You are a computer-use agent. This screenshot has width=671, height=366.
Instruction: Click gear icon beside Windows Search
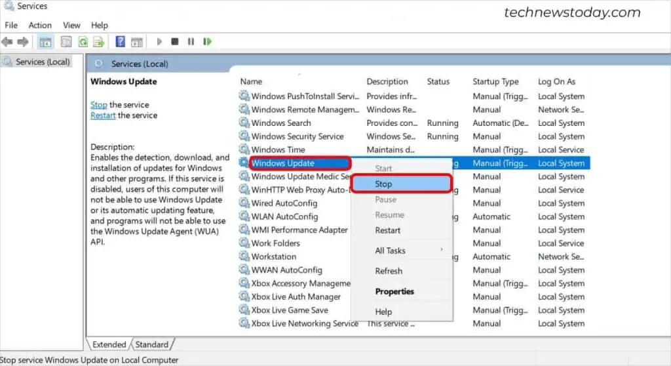244,123
